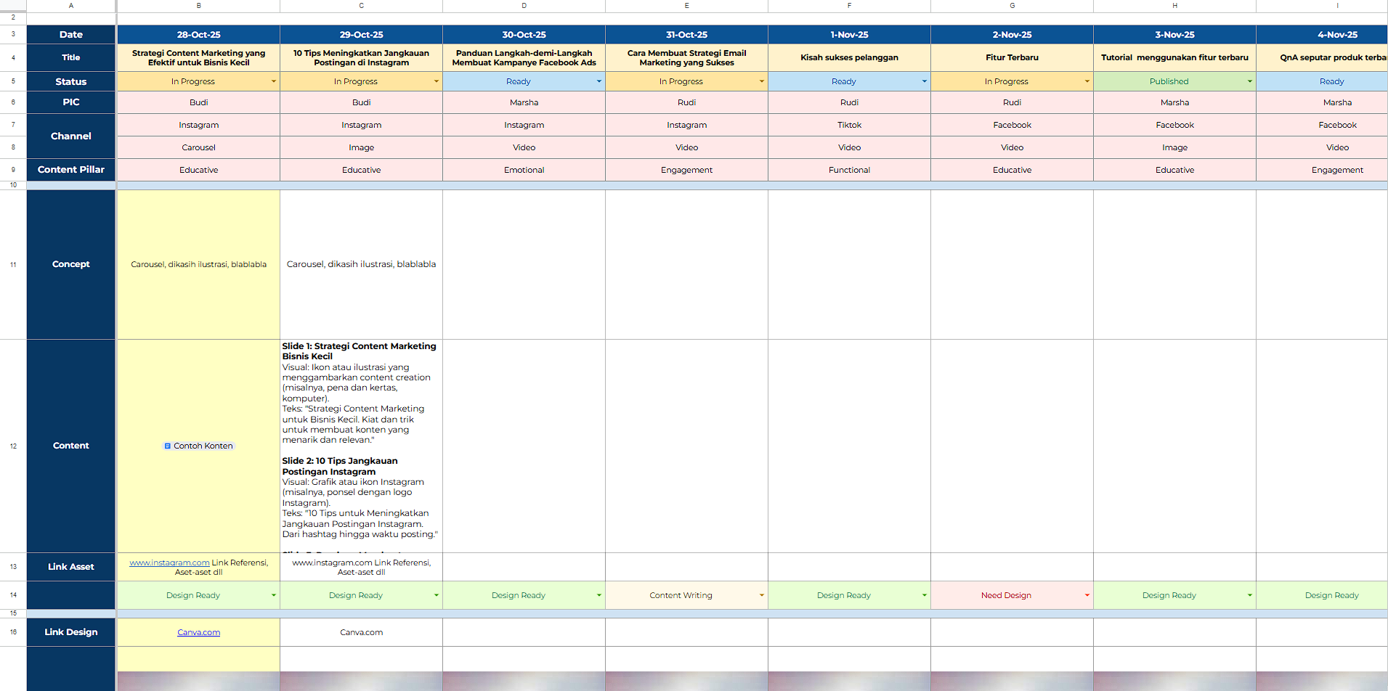Select the Facebook channel cell under 2-Nov-25
Image resolution: width=1388 pixels, height=691 pixels.
coord(1012,125)
